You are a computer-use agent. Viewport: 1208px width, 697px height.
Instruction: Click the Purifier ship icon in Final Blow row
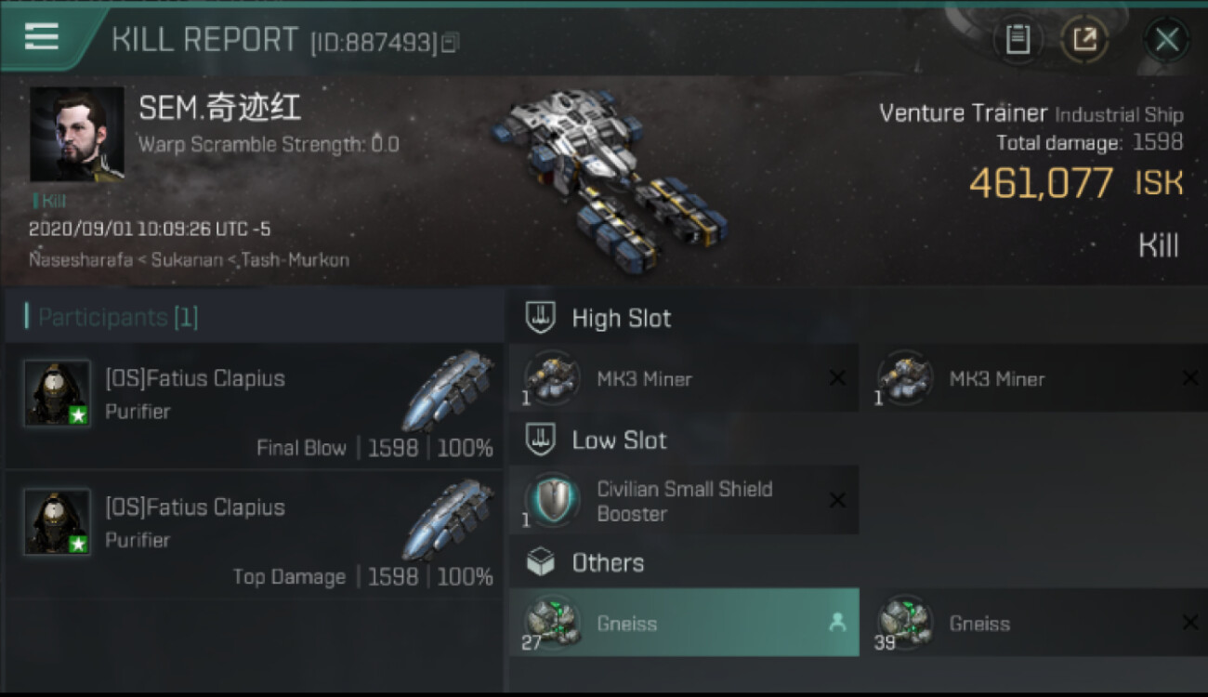coord(448,391)
